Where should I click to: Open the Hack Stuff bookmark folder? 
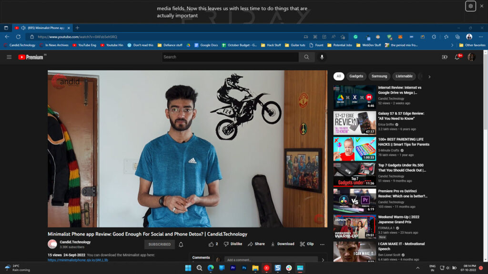[x=271, y=45]
